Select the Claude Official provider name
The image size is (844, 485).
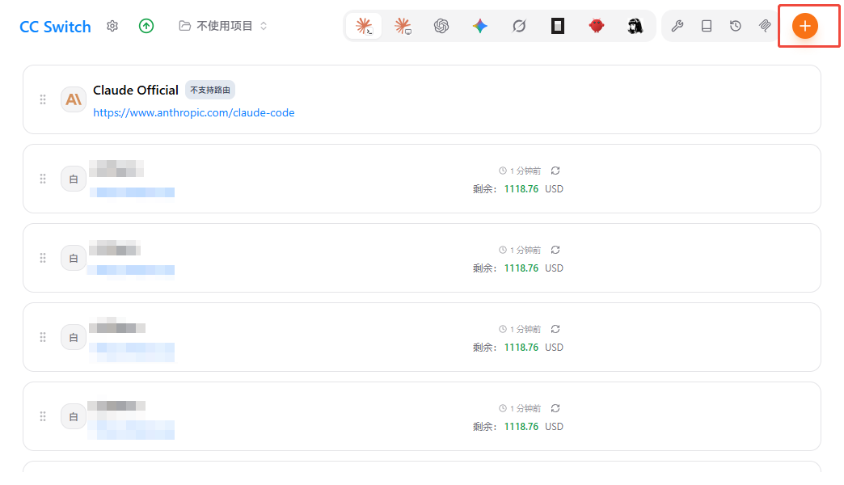[136, 90]
